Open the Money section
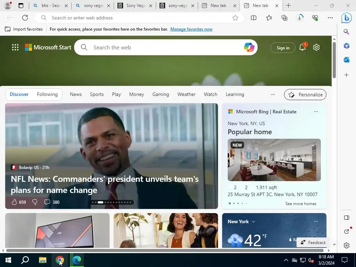 [136, 95]
